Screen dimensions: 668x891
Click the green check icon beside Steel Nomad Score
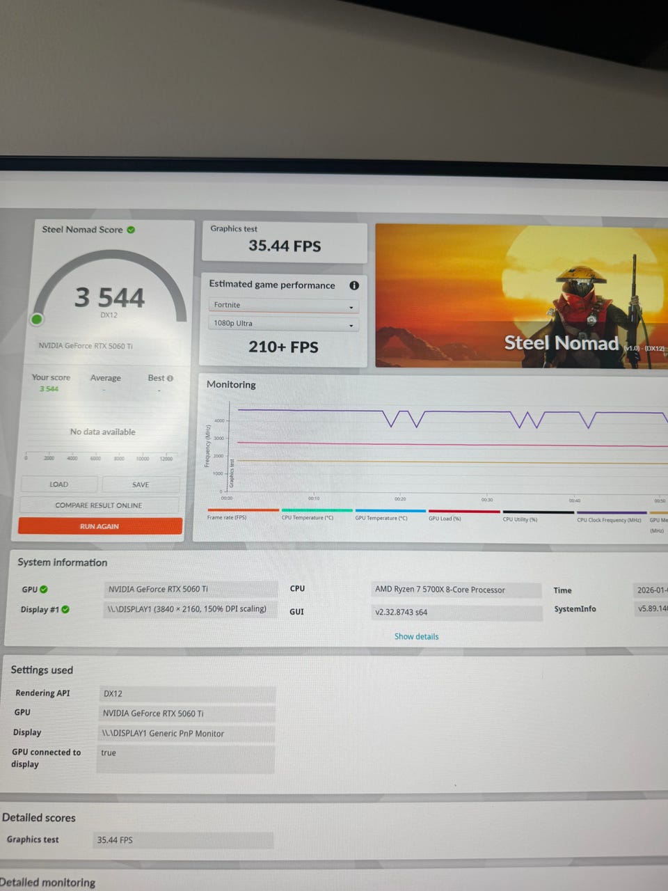pos(132,229)
